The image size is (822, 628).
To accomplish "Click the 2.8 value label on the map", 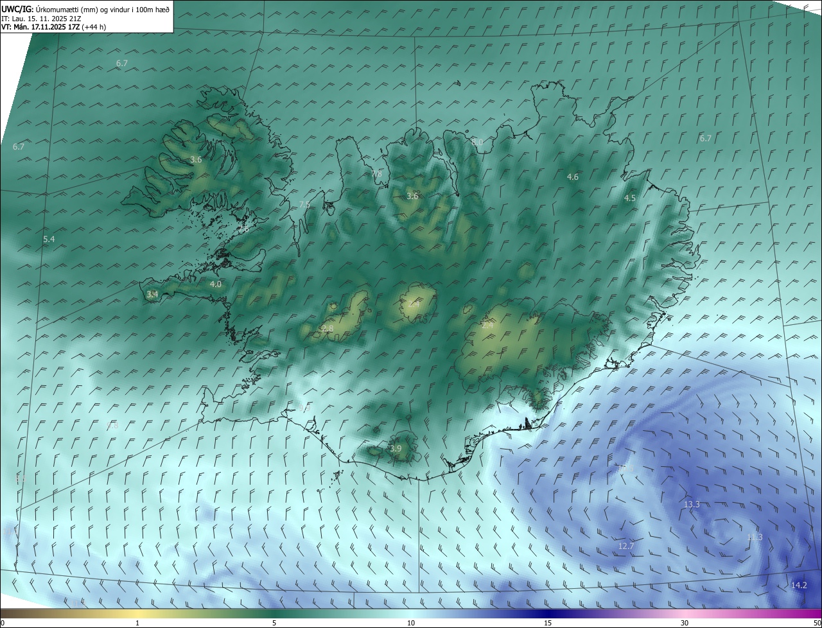I will pos(328,328).
